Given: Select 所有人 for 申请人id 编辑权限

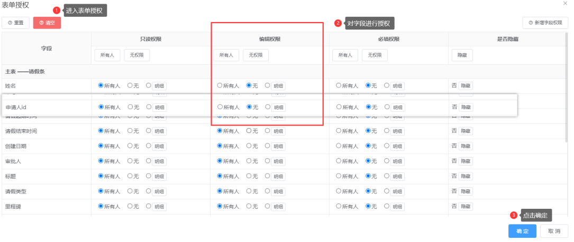Looking at the screenshot, I should (x=220, y=107).
